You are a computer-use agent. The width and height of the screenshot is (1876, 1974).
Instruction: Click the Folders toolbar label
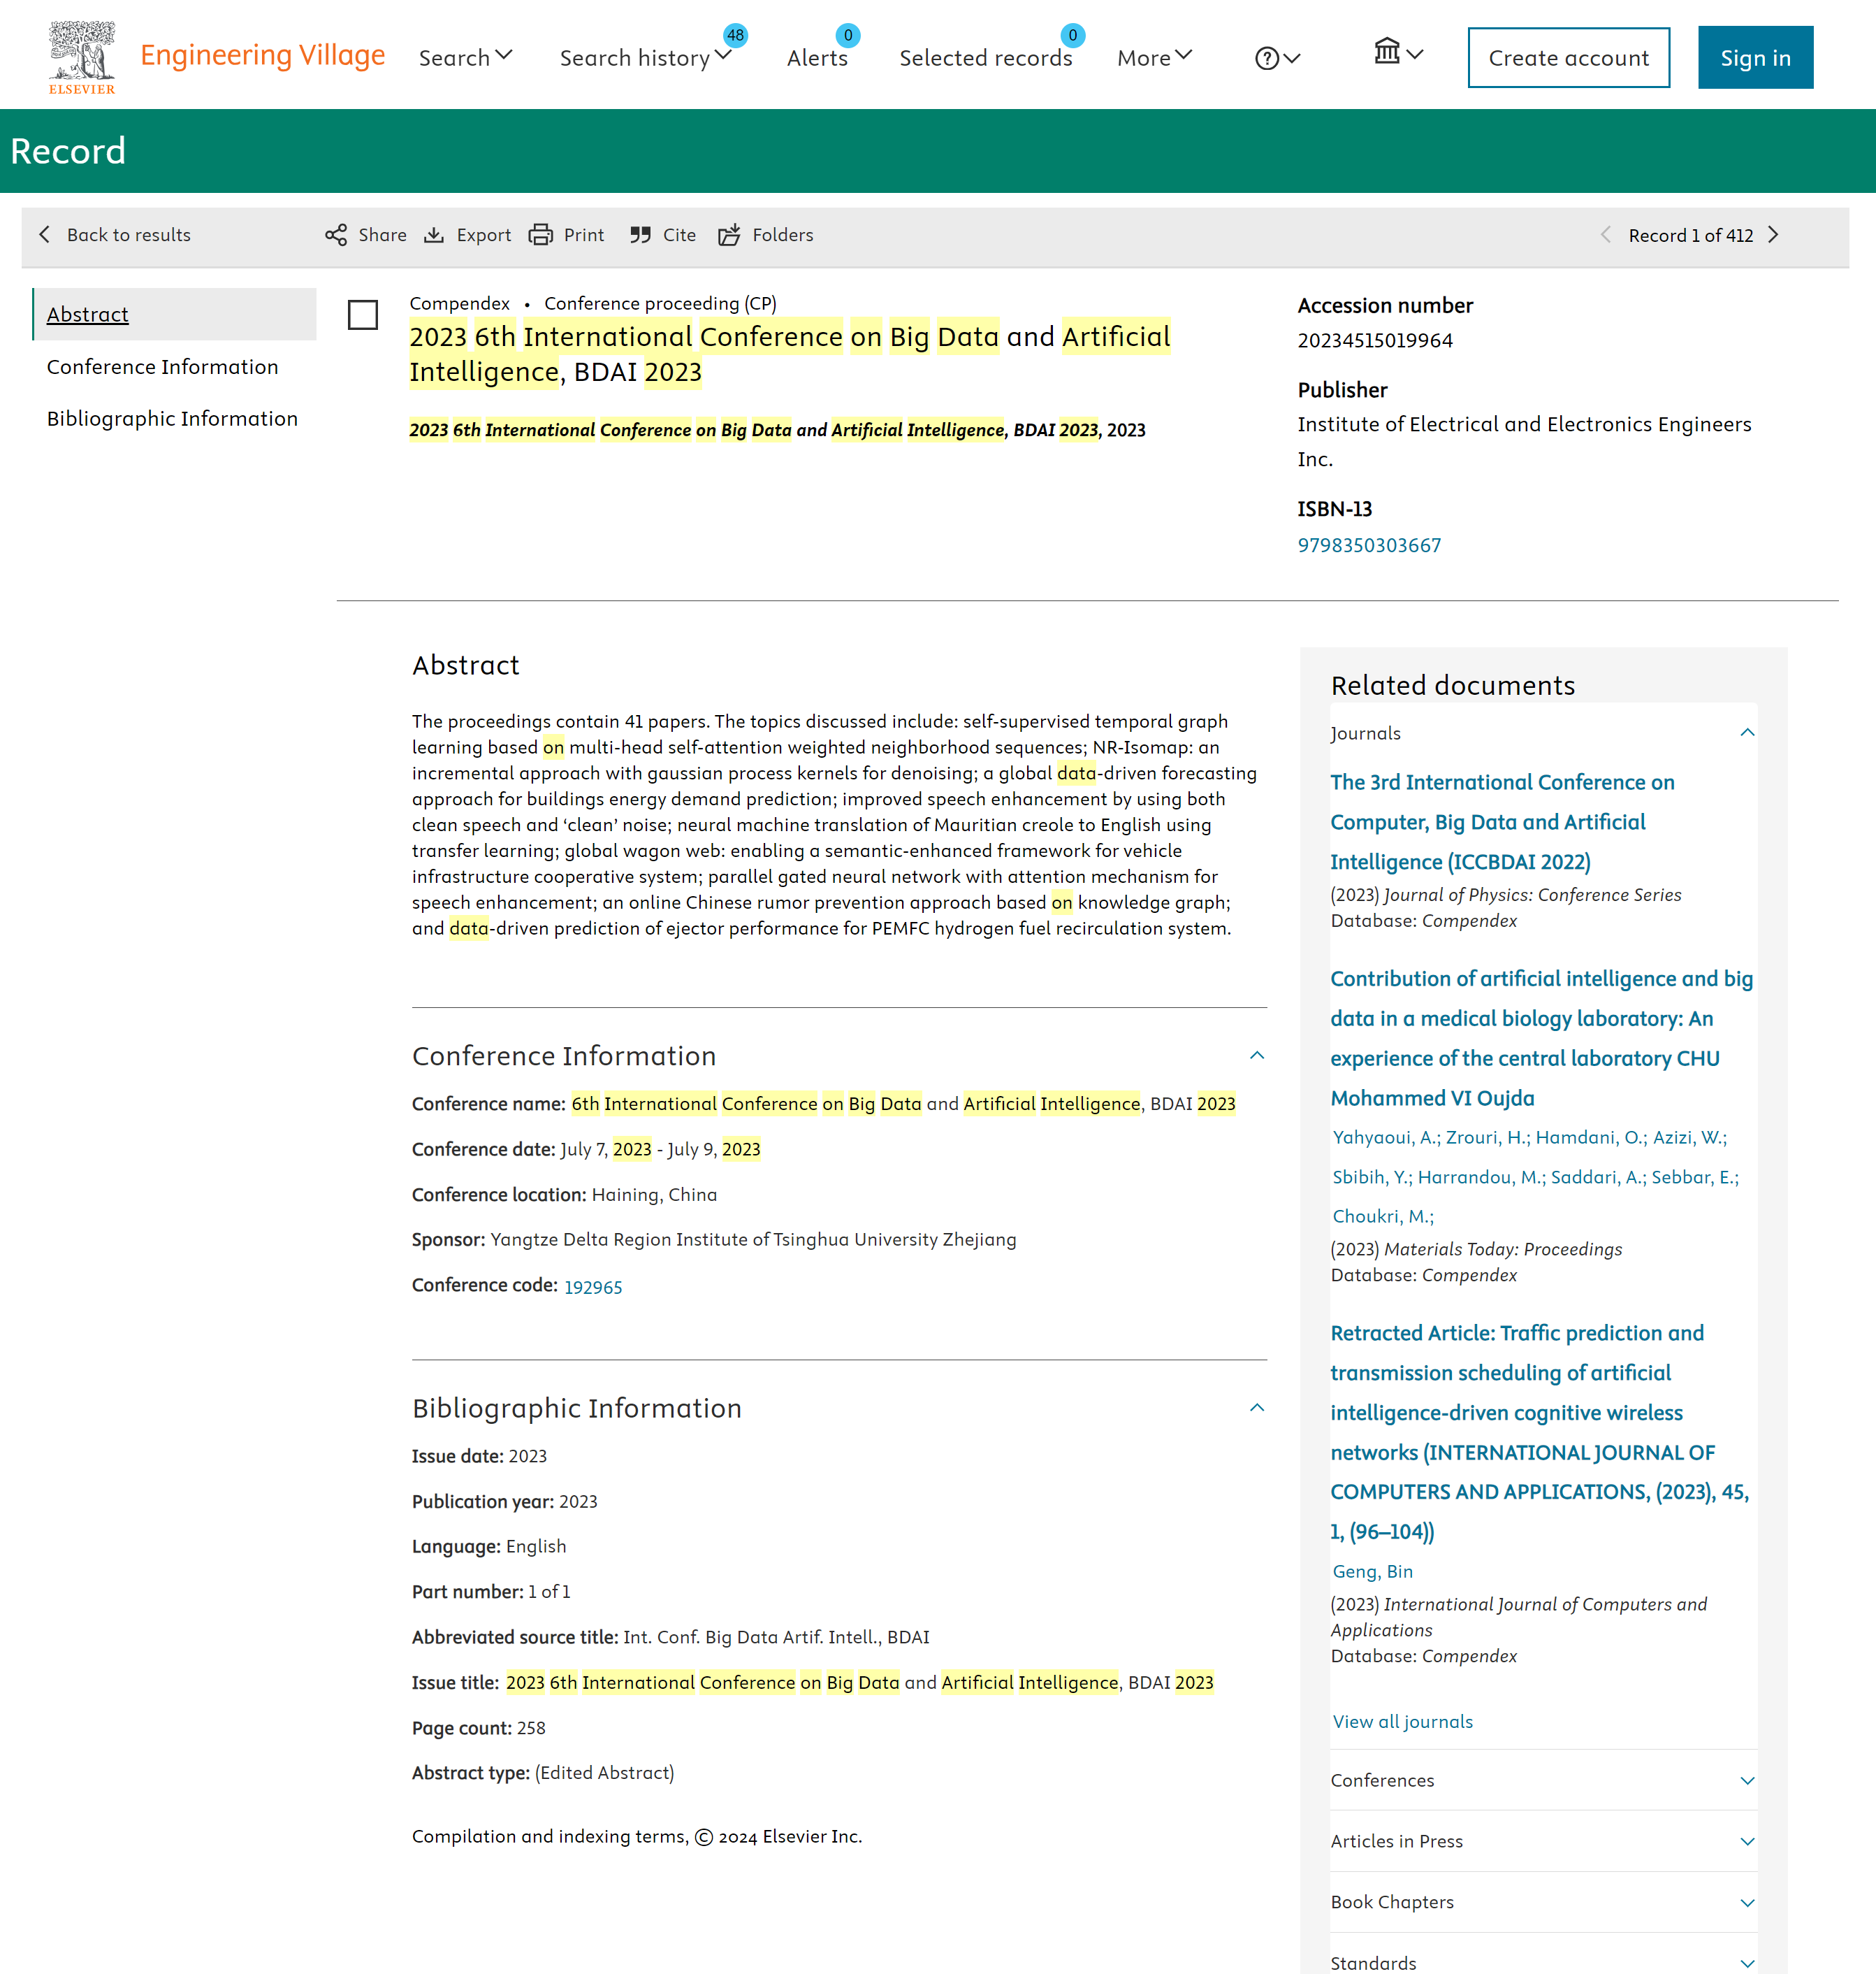coord(783,235)
